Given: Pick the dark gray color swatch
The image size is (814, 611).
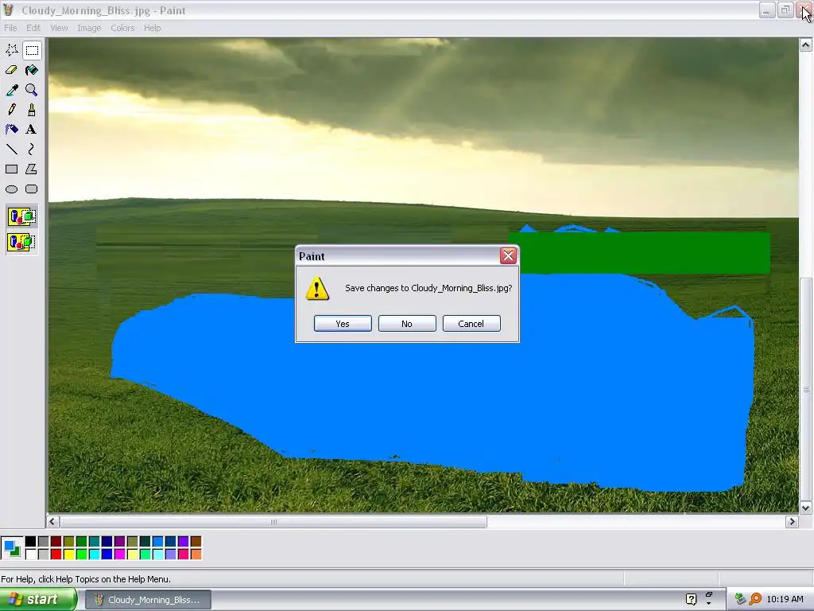Looking at the screenshot, I should pos(44,542).
